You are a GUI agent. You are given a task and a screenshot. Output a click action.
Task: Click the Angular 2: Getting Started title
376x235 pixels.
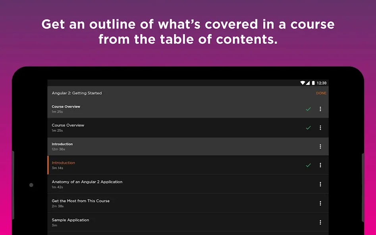(77, 93)
